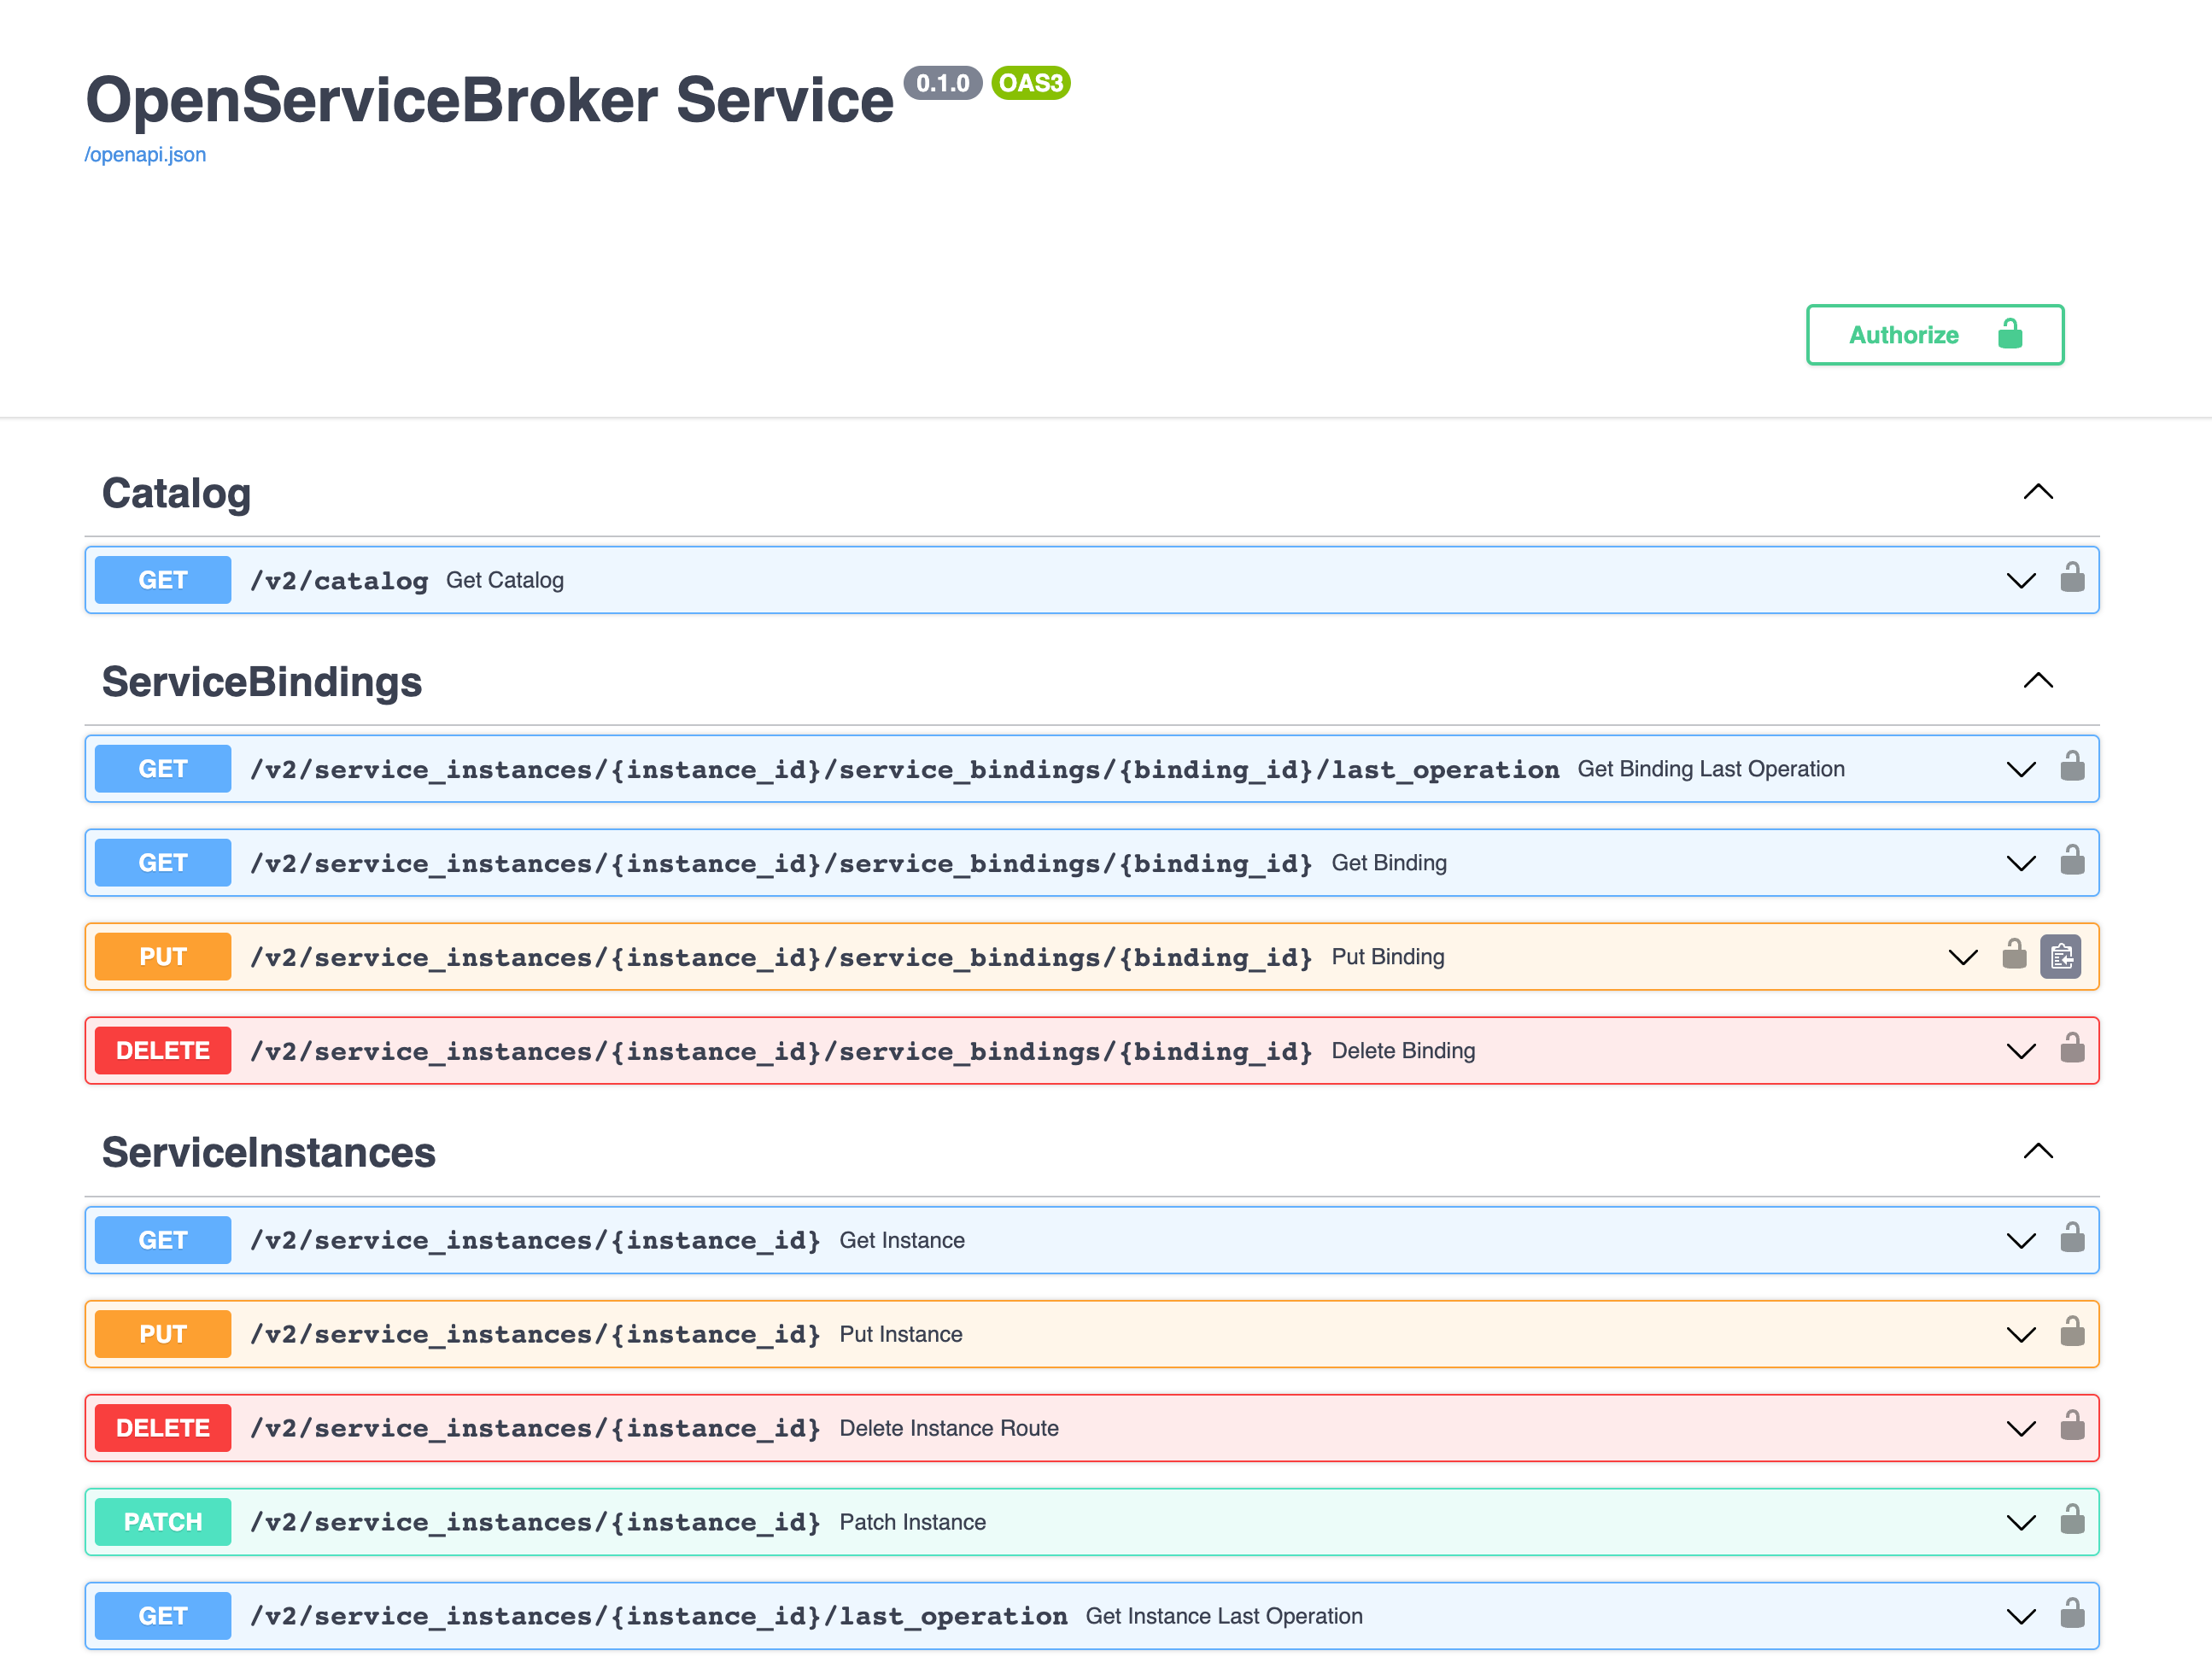This screenshot has width=2212, height=1674.
Task: Open the /openapi.json link
Action: (x=145, y=155)
